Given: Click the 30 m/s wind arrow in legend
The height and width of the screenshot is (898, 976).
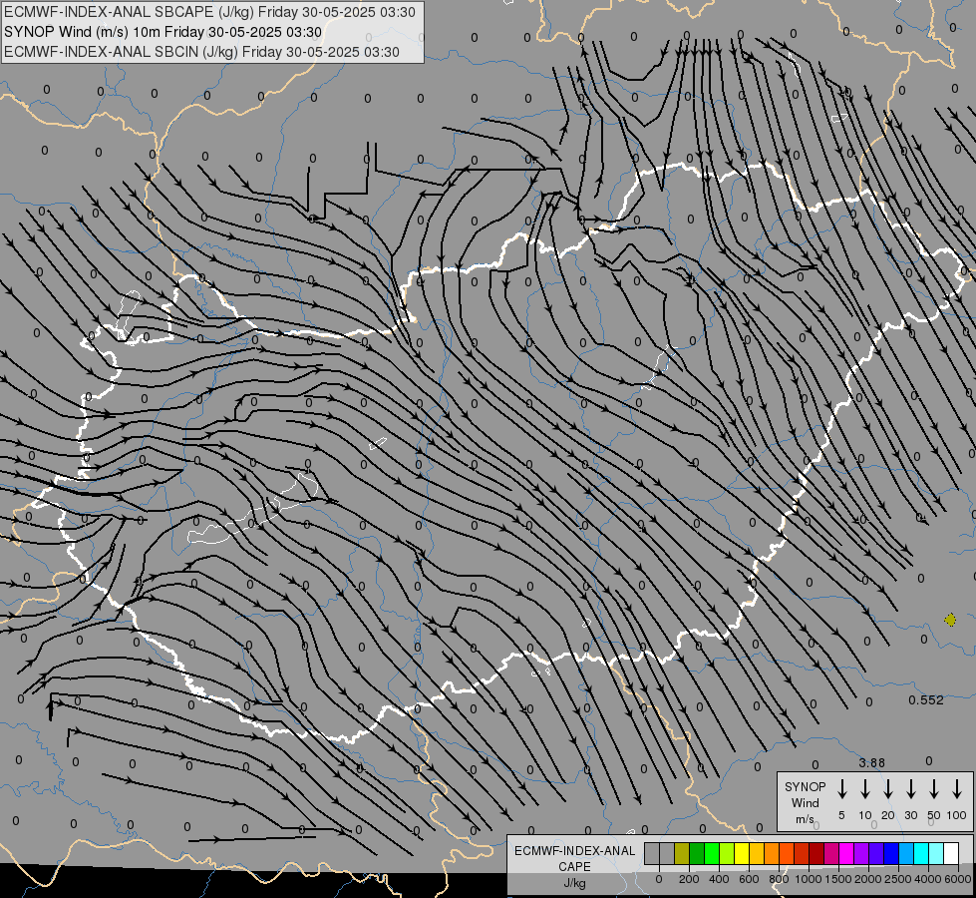Looking at the screenshot, I should coord(910,788).
